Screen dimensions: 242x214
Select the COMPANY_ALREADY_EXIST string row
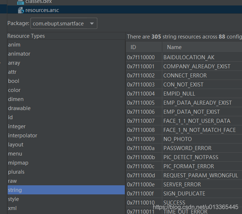coord(184,66)
